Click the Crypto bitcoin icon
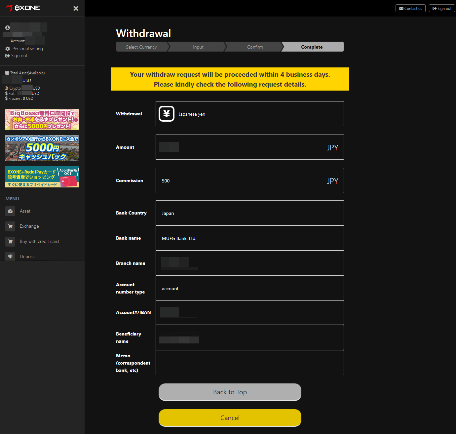Screen dimensions: 456x434 click(x=7, y=88)
